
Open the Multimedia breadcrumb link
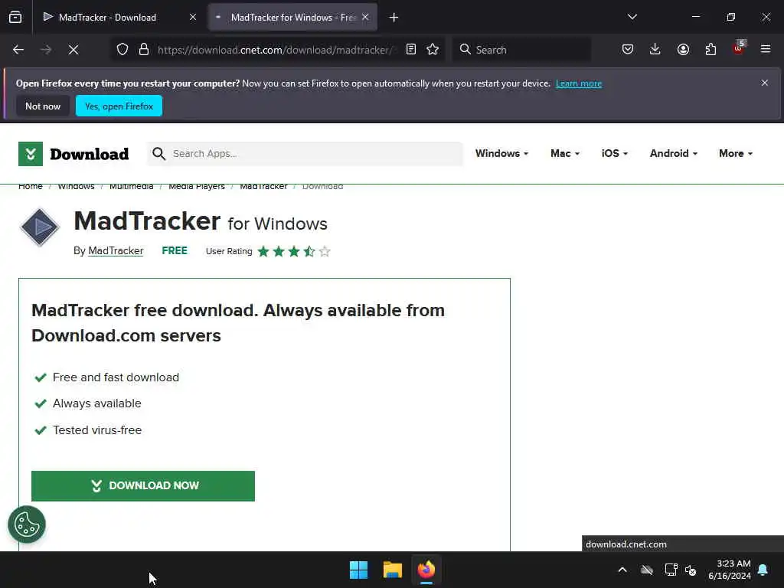tap(132, 187)
